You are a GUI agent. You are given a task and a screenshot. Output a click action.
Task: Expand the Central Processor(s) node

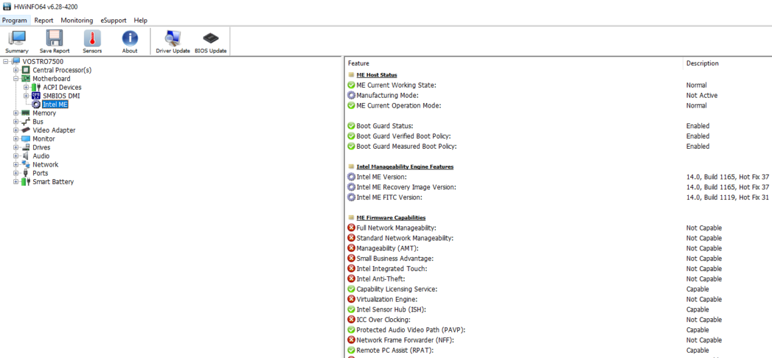coord(16,70)
